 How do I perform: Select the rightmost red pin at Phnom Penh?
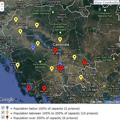tap(62, 69)
